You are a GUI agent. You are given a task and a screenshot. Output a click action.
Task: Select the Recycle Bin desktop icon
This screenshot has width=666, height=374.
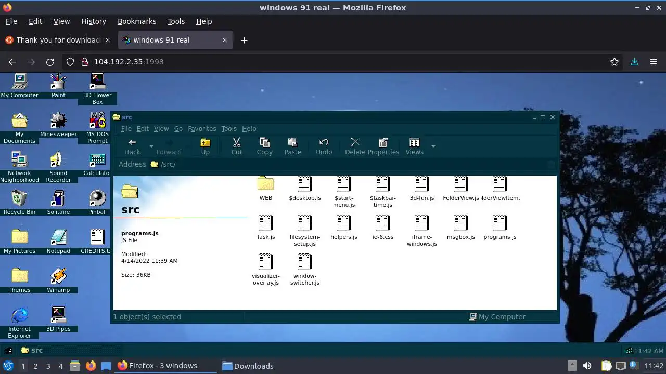coord(20,203)
